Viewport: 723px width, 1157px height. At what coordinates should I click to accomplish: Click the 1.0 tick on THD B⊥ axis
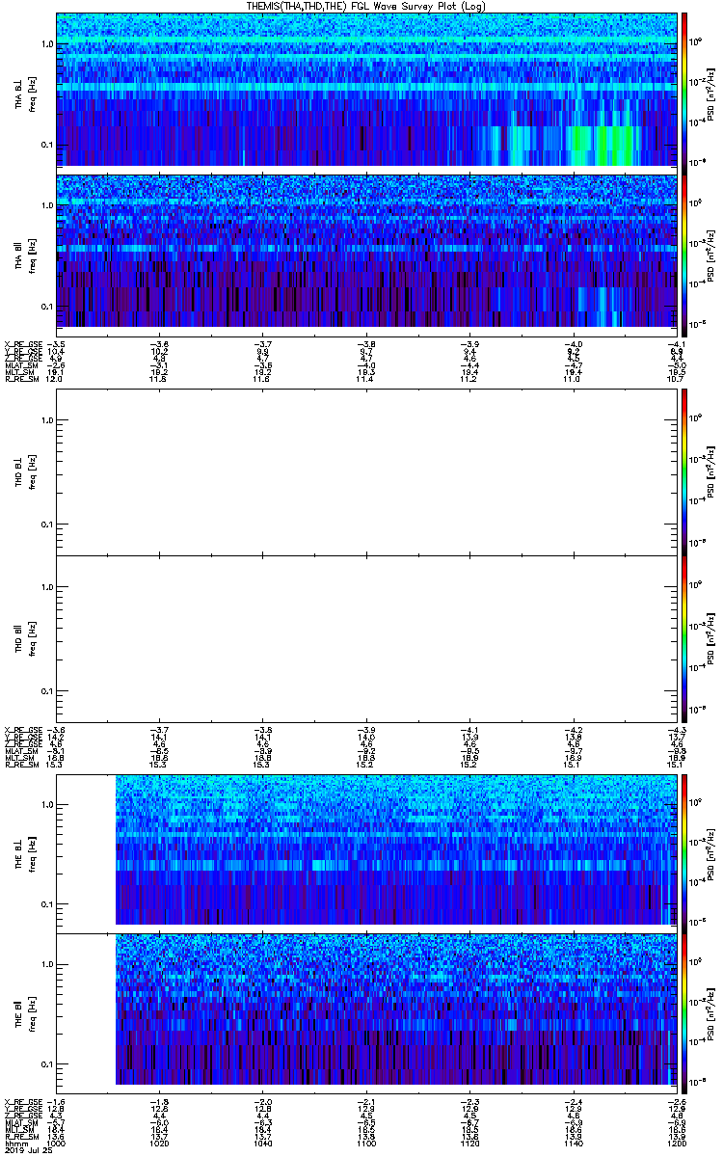(46, 420)
